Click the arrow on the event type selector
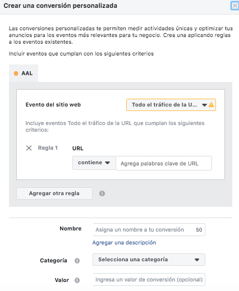The image size is (239, 291). tap(204, 105)
